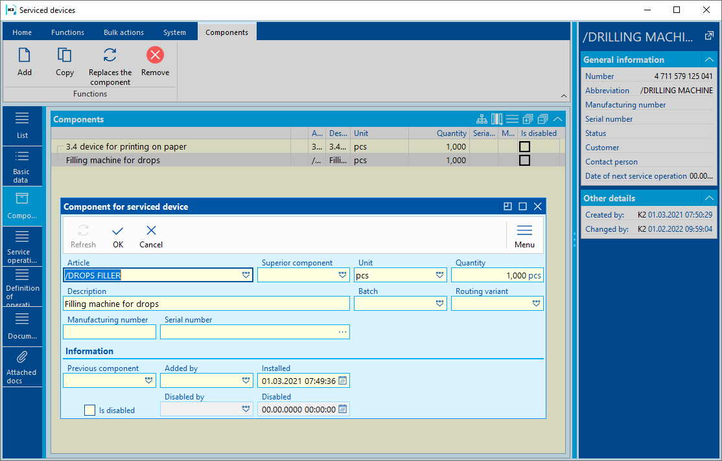Click the side panel splitter dots handle
Screen dimensions: 722x461
[x=574, y=240]
